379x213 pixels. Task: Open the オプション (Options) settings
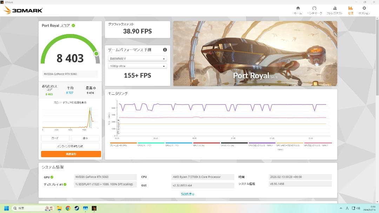(365, 10)
